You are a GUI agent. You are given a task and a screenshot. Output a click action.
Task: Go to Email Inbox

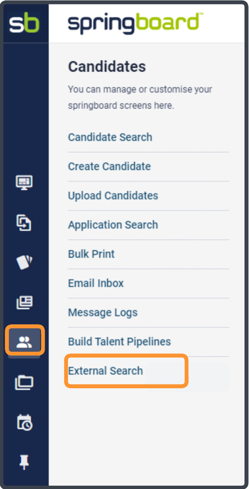(96, 283)
